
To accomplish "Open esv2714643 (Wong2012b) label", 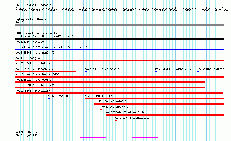I will (x=132, y=118).
